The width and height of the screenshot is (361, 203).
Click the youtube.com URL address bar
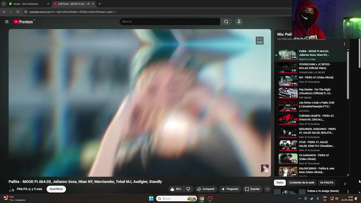[72, 12]
